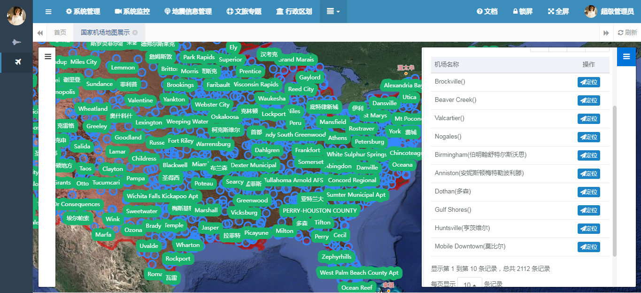Screen dimensions: 641x293
Task: Click the tab bar forward double-arrow icon
Action: pos(606,33)
